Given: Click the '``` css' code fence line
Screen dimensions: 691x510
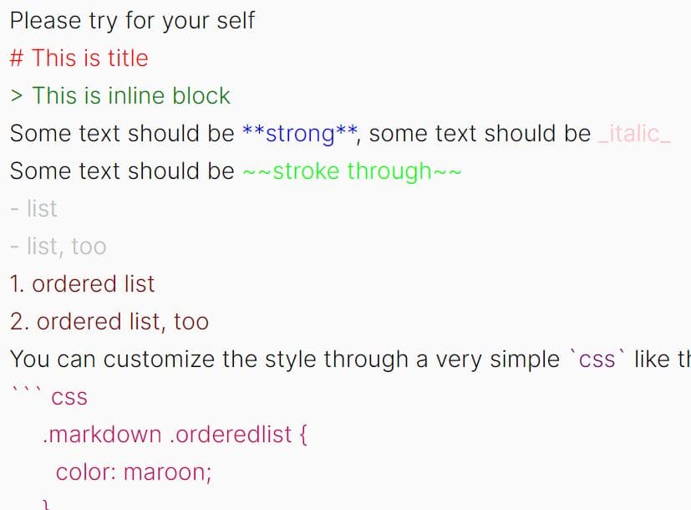Looking at the screenshot, I should [x=49, y=397].
